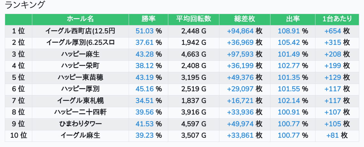This screenshot has width=364, height=147.
Task: Click 4,597 G average spins cell
Action: pyautogui.click(x=193, y=124)
